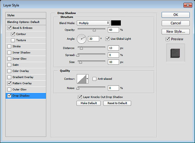
Task: Click the Angle dial control
Action: (x=82, y=39)
